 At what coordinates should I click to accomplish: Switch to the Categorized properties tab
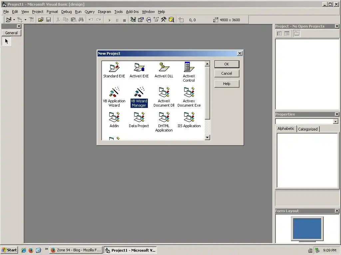click(308, 129)
